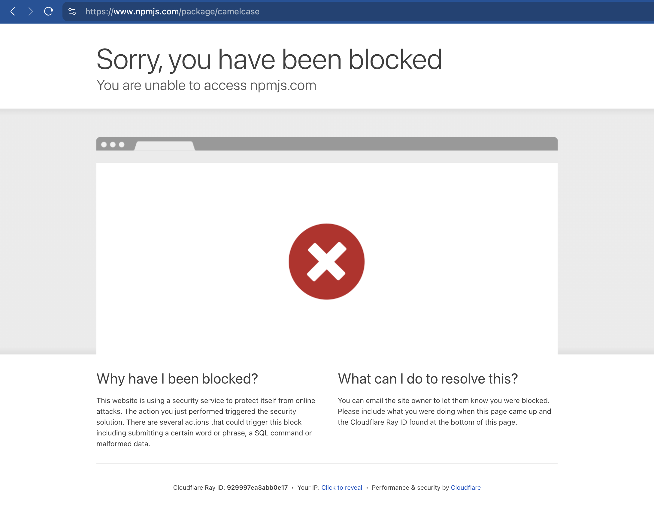
Task: Click the rightmost dot on the gray mock toolbar
Action: tap(122, 145)
